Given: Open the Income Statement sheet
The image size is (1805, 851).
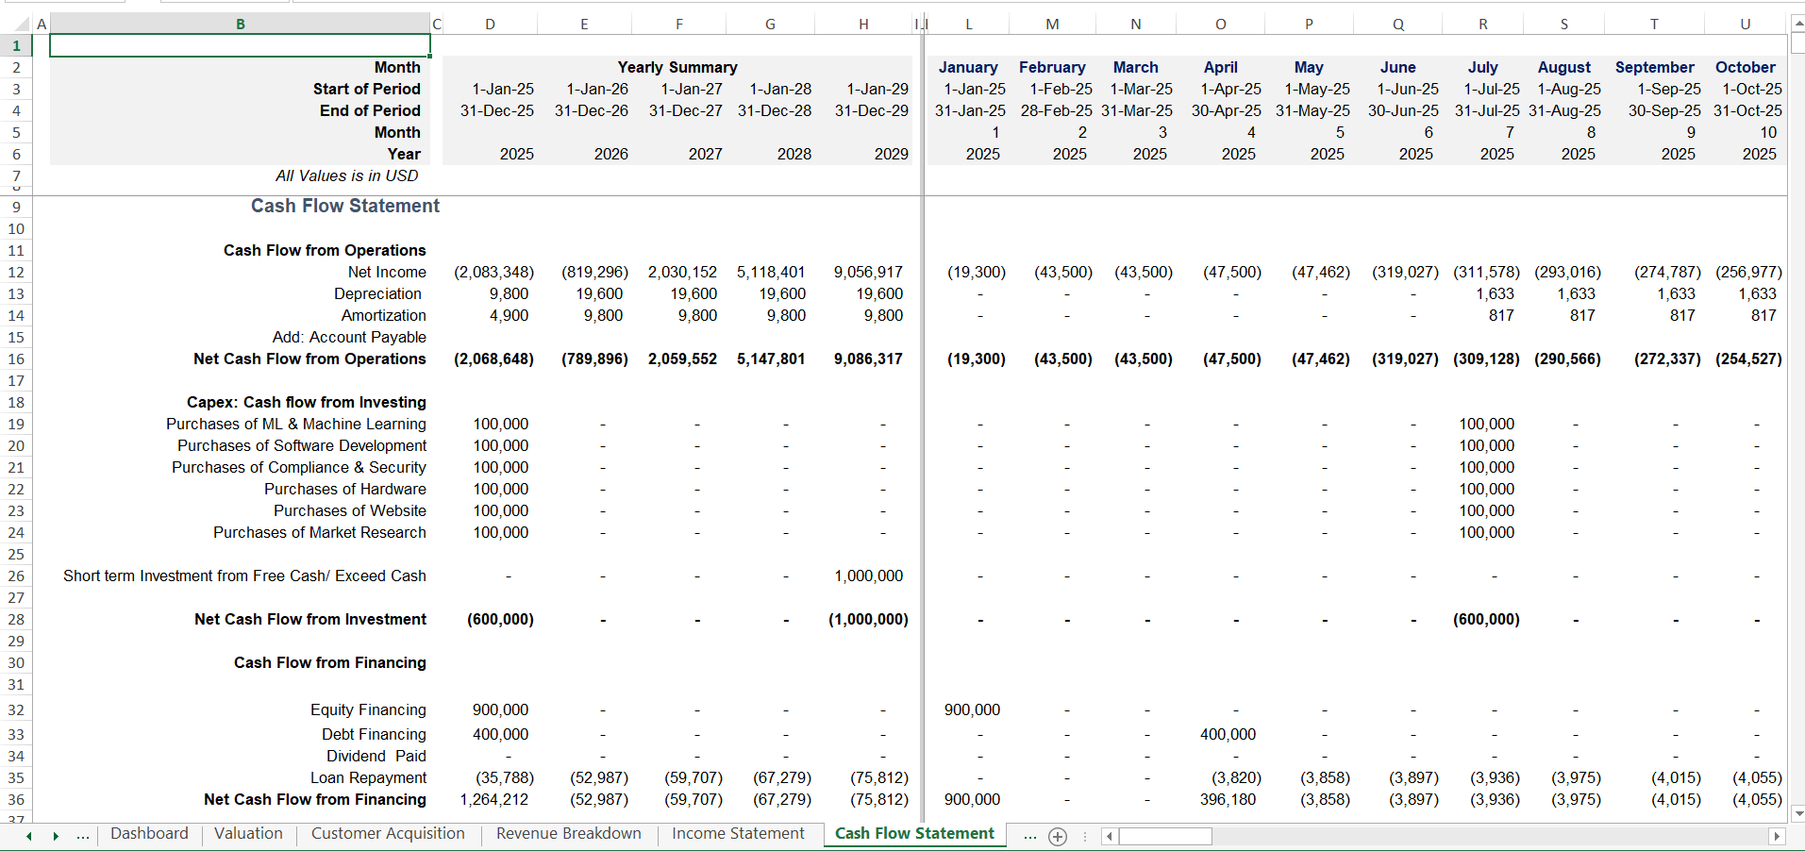Looking at the screenshot, I should point(738,834).
